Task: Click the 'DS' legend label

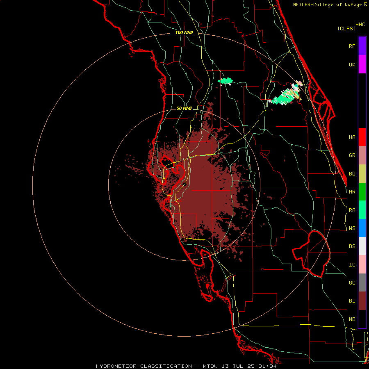Action: [x=352, y=246]
